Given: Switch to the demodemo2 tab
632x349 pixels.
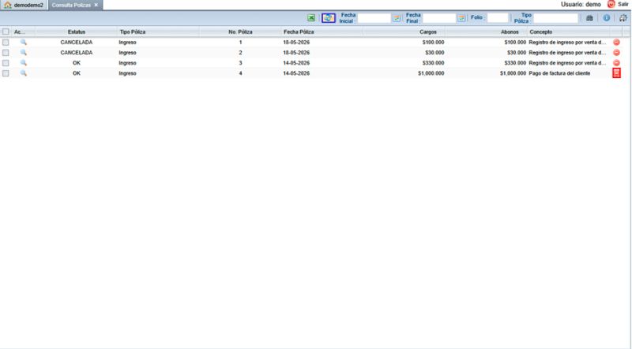Looking at the screenshot, I should (24, 6).
